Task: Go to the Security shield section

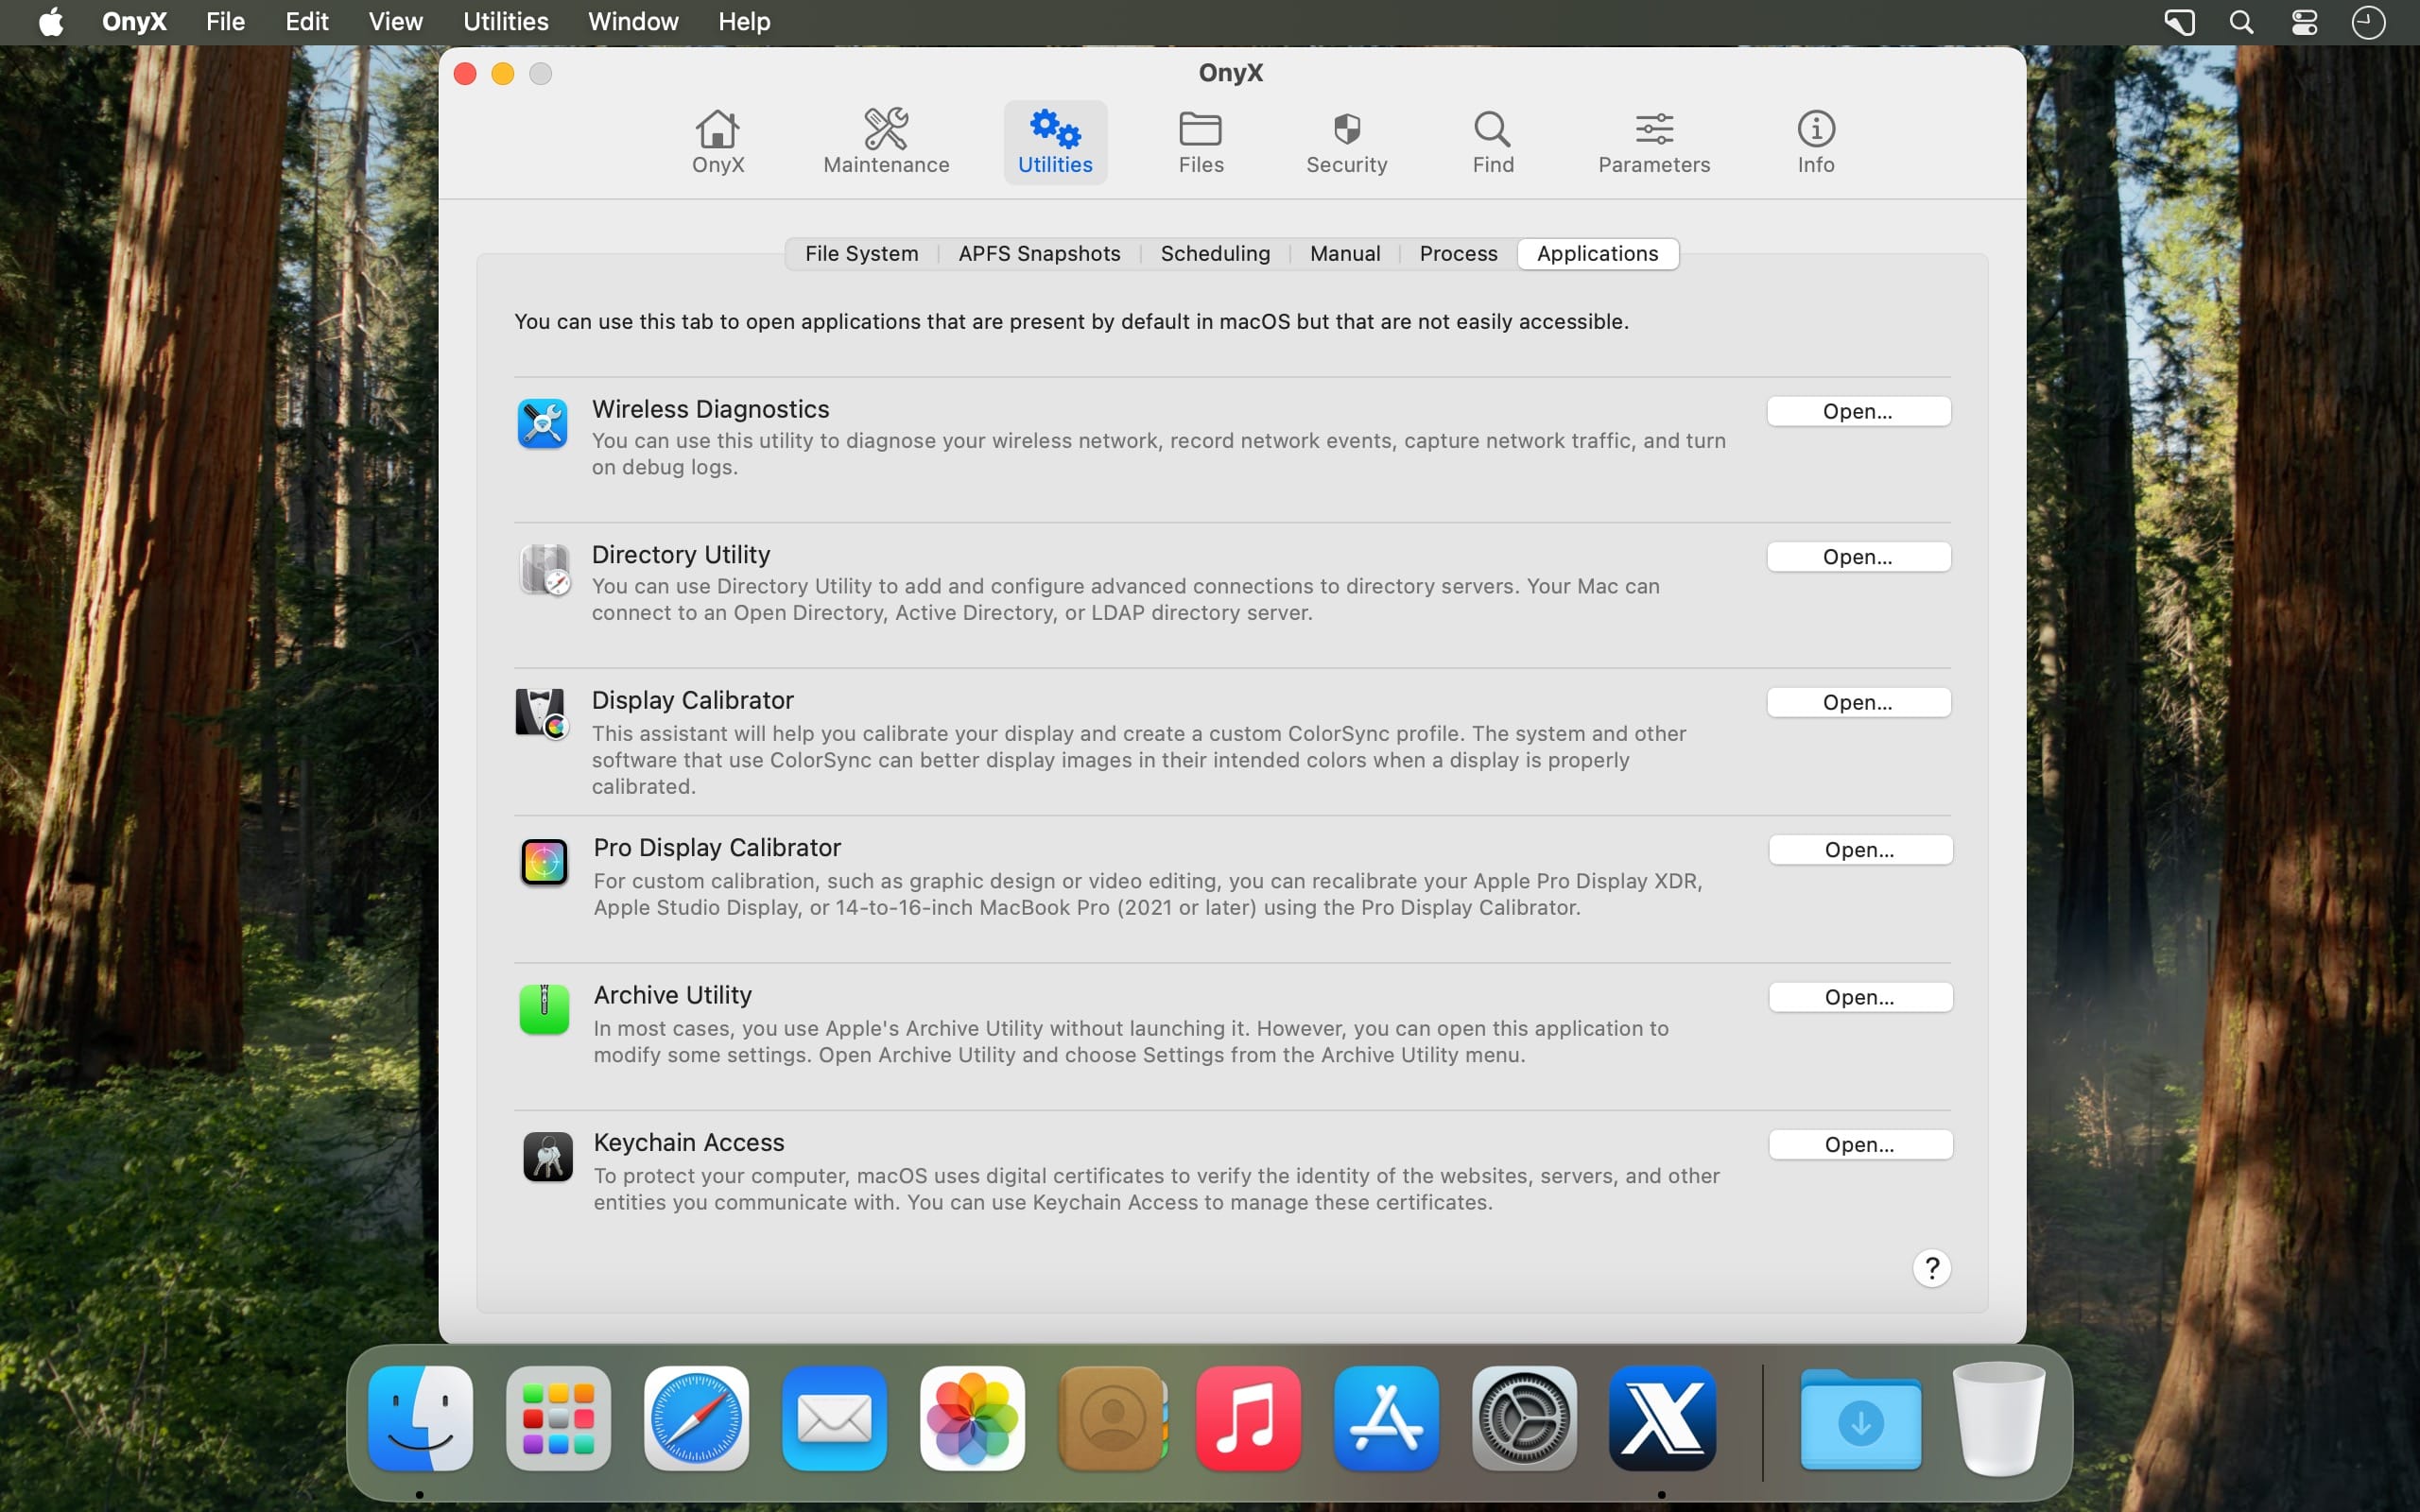Action: coord(1346,142)
